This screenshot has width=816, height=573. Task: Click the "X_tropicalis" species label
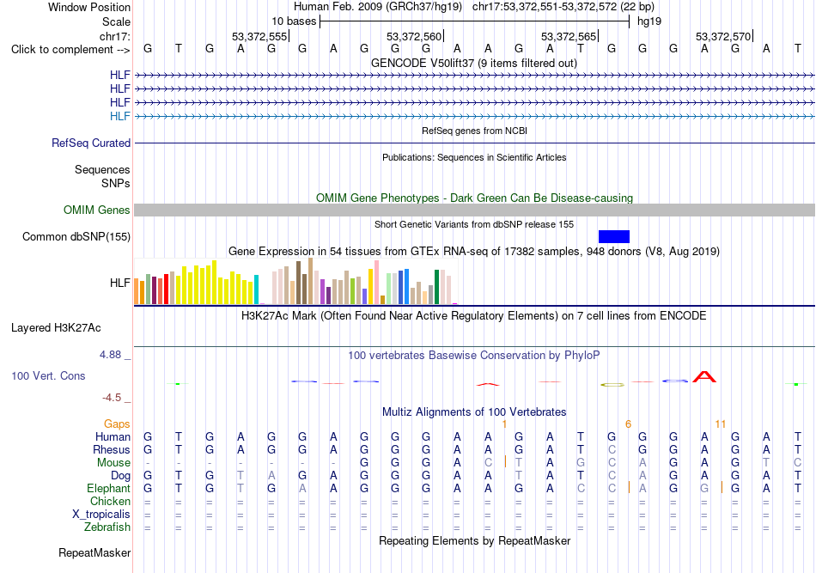point(101,515)
